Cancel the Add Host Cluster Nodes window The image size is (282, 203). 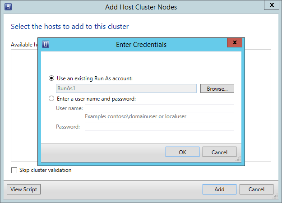256,189
